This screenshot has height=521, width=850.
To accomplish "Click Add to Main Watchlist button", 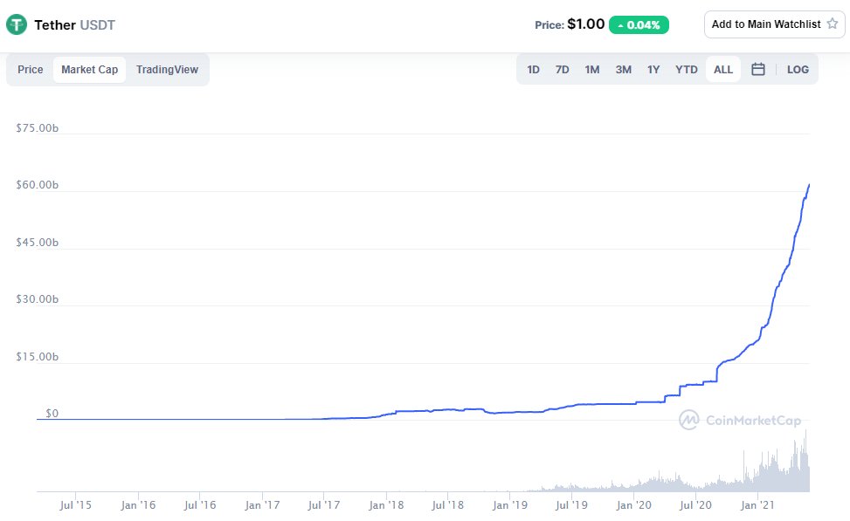I will [774, 24].
